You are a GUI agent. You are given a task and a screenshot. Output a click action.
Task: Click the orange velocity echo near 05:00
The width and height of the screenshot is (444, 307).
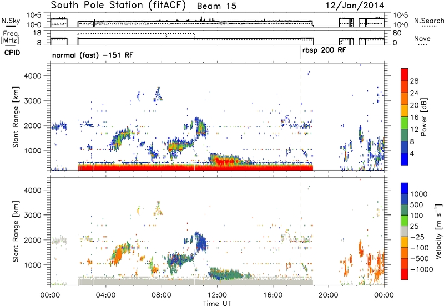click(118, 254)
